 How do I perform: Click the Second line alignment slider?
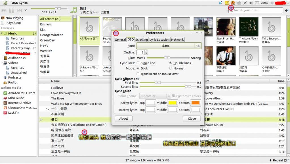pos(168,87)
